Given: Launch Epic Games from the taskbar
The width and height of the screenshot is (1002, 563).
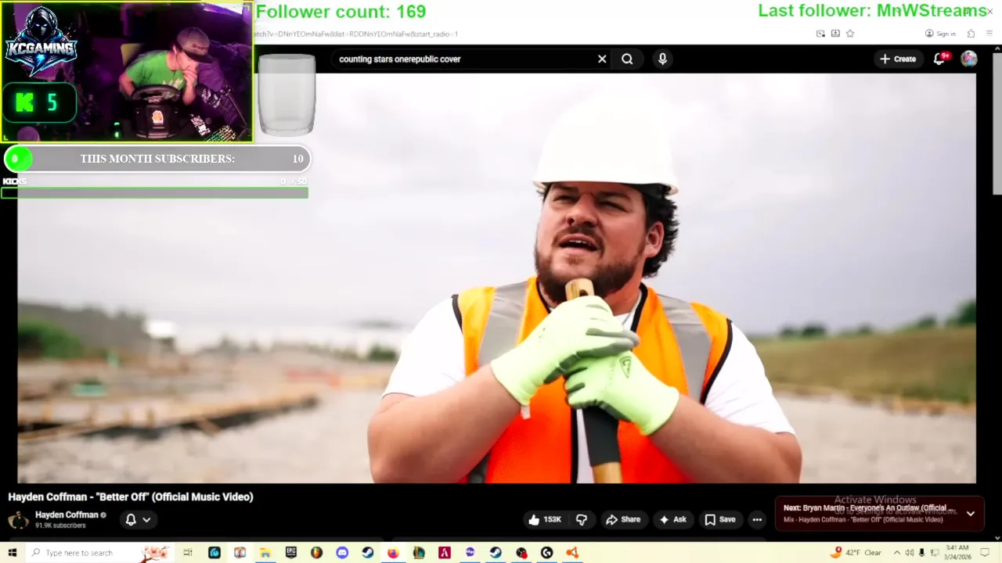Looking at the screenshot, I should click(x=291, y=553).
